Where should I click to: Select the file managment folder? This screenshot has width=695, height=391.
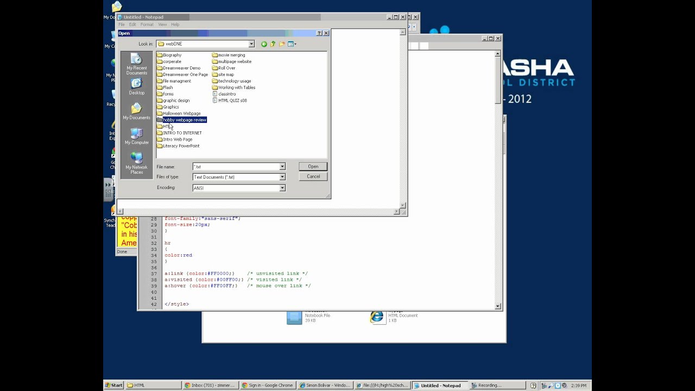click(x=174, y=81)
